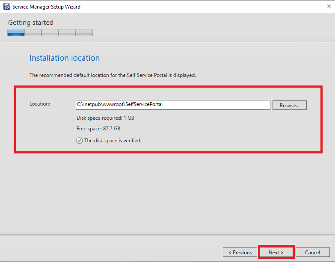Click the Disk space required text
Image resolution: width=335 pixels, height=262 pixels.
(105, 118)
